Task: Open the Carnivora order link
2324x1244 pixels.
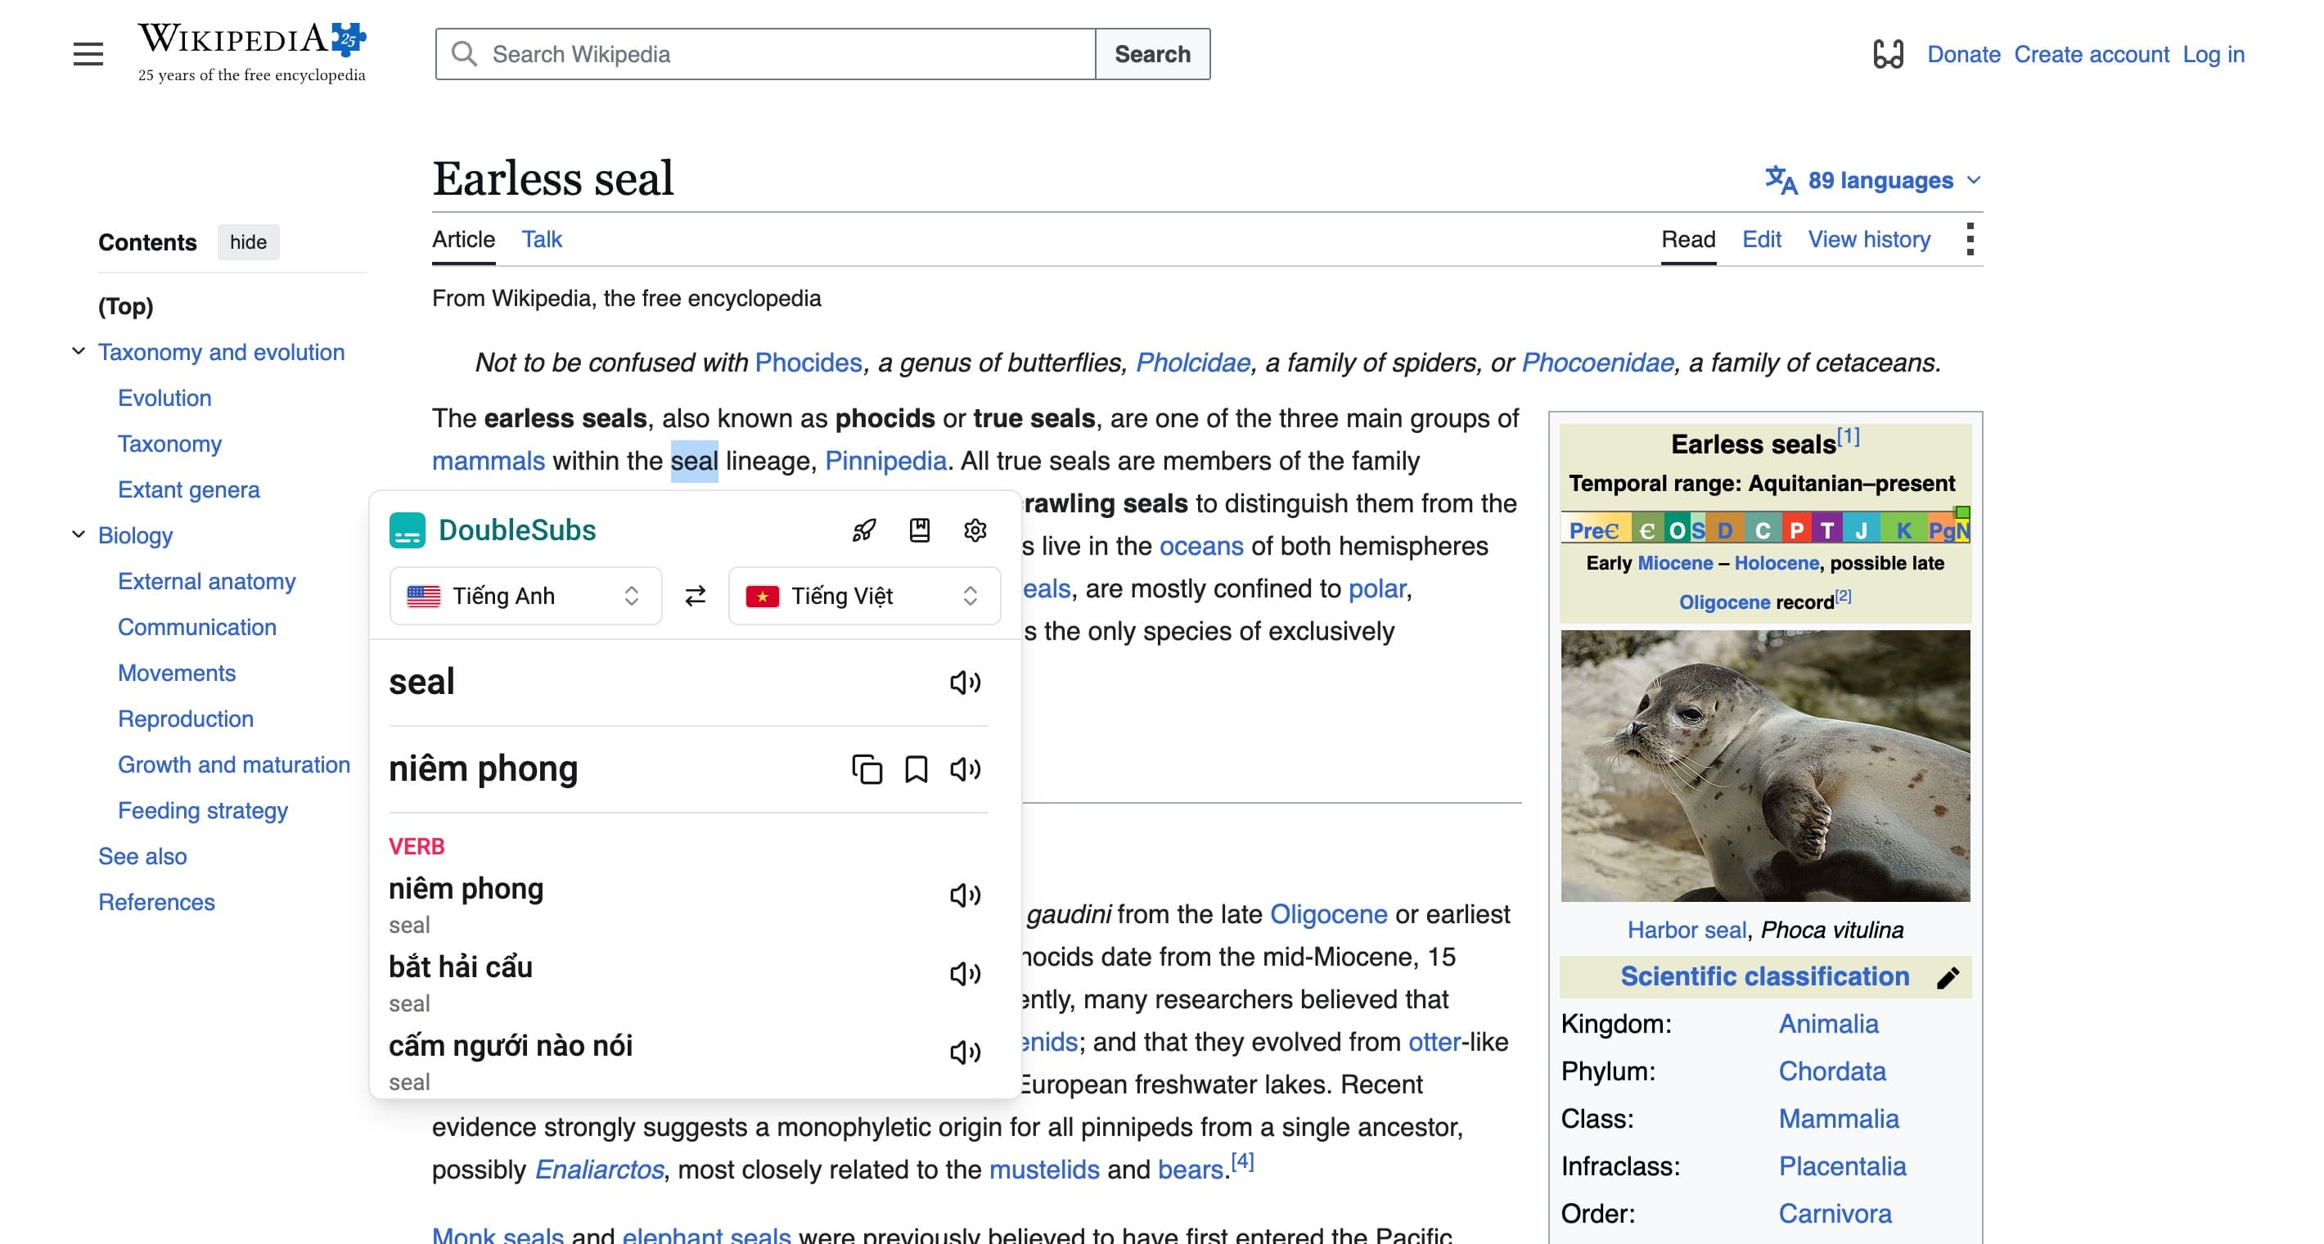Action: click(x=1835, y=1215)
